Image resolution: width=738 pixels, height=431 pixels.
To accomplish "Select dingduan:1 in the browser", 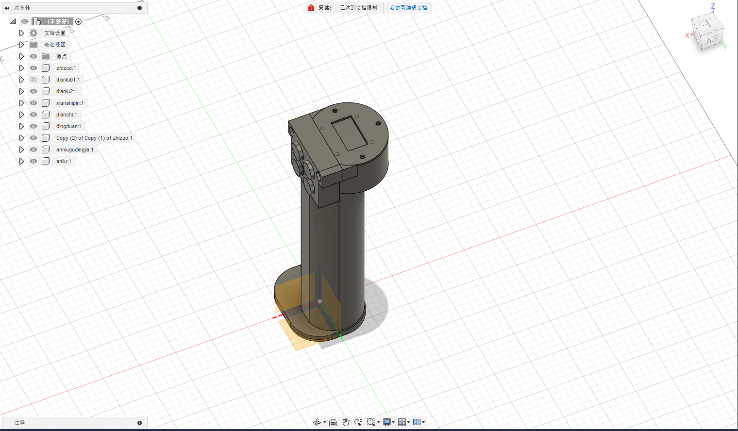I will tap(69, 126).
